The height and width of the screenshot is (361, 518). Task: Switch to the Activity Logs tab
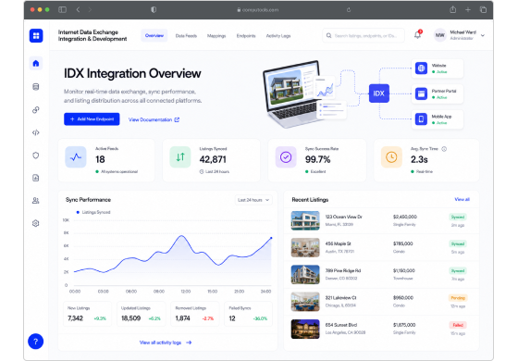(278, 36)
